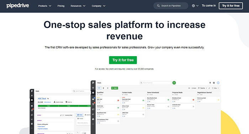Open the globe language selector
The width and height of the screenshot is (249, 134).
pyautogui.click(x=195, y=6)
